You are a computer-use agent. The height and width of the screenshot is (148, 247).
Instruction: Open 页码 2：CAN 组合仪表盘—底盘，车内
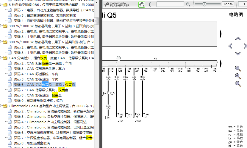[x=43, y=63]
